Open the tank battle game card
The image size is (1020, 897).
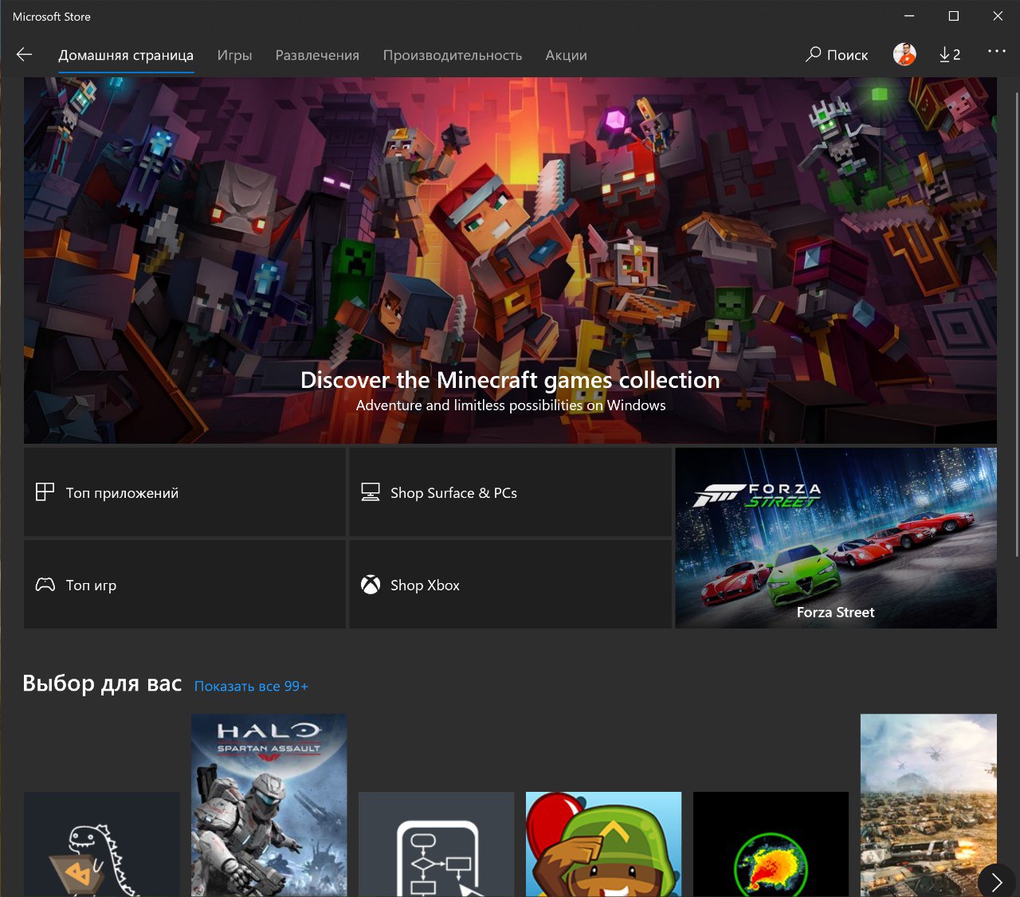928,805
